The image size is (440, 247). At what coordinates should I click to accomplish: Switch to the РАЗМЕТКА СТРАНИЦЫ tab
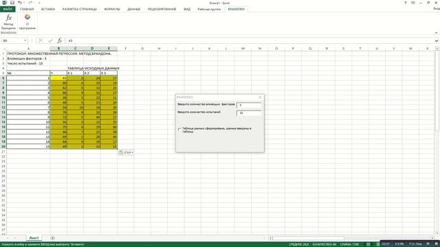point(80,9)
